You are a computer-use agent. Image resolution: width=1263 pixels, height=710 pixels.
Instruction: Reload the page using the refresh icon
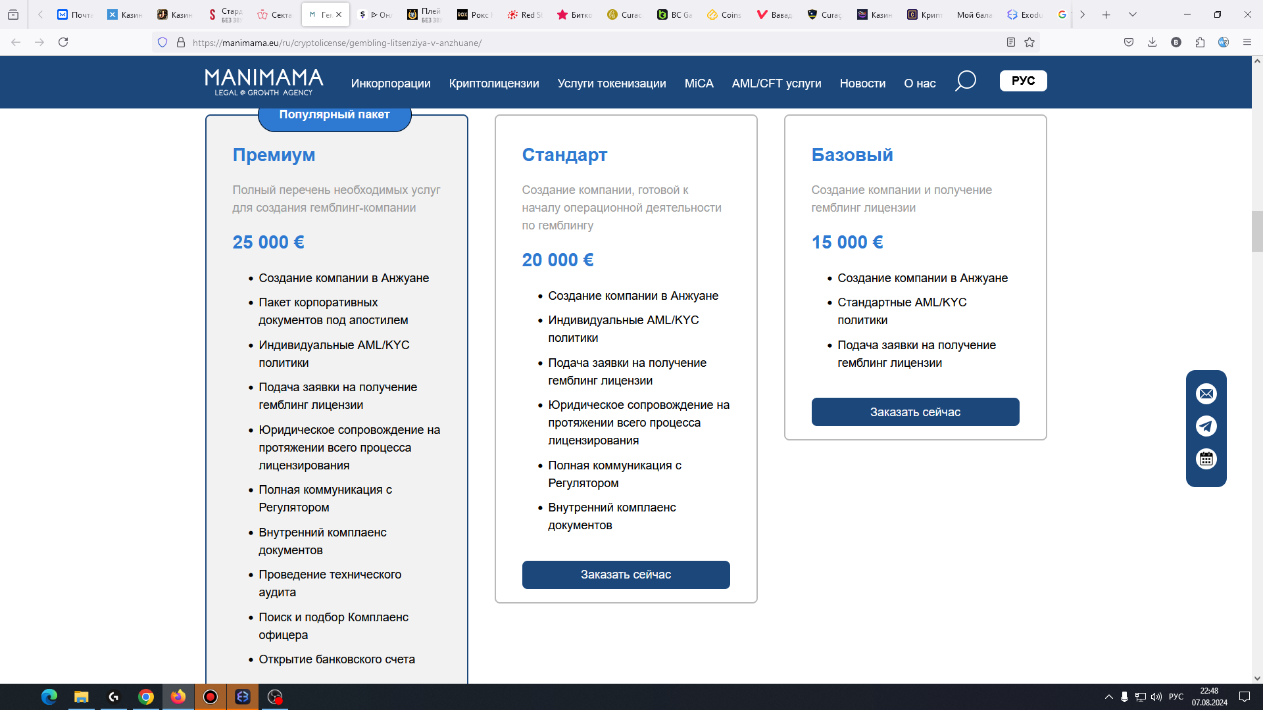tap(63, 42)
